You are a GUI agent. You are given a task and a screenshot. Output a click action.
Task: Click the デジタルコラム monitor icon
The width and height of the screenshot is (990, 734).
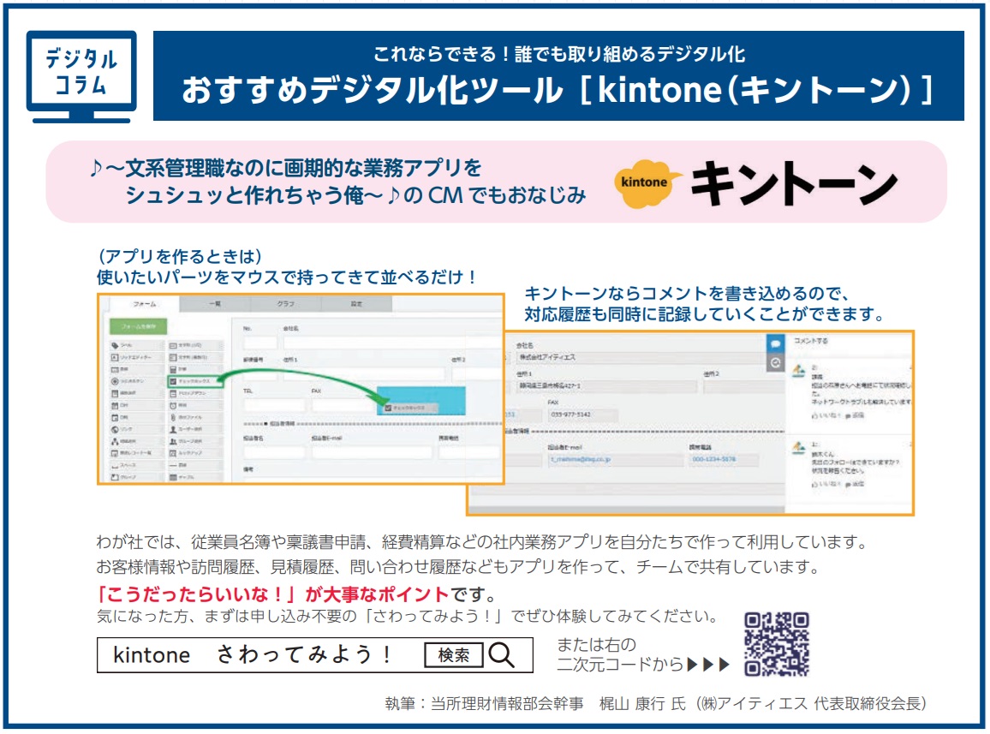click(81, 76)
